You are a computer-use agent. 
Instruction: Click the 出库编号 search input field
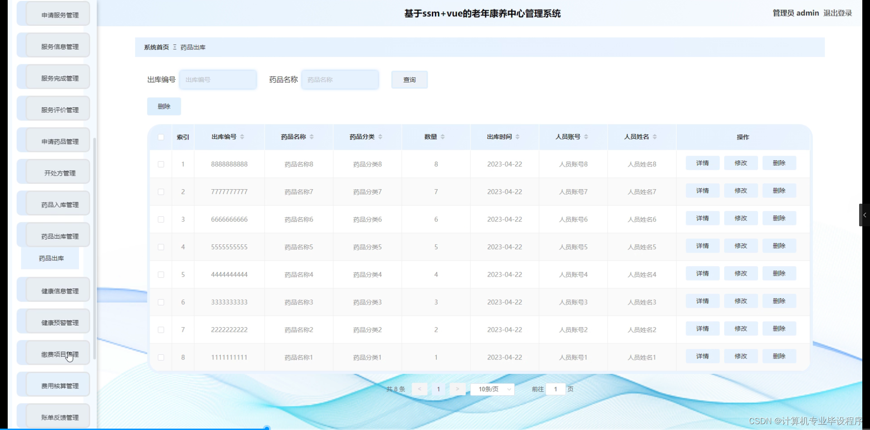[x=218, y=80]
